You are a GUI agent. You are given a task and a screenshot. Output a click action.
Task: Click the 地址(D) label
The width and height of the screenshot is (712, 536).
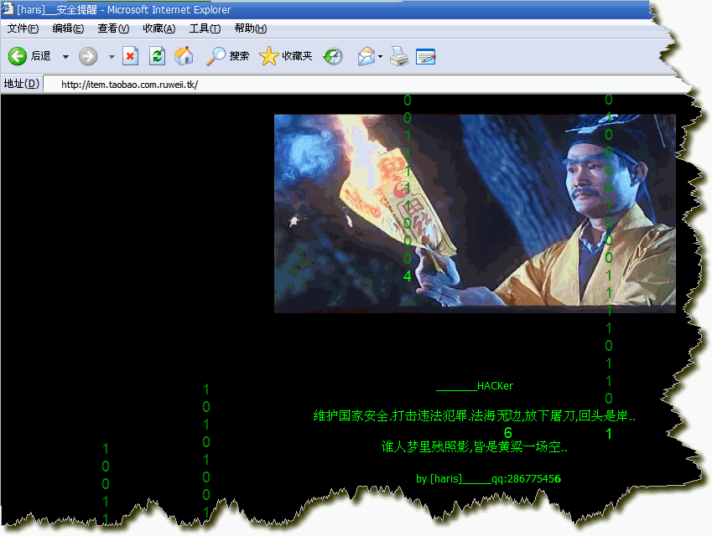21,84
